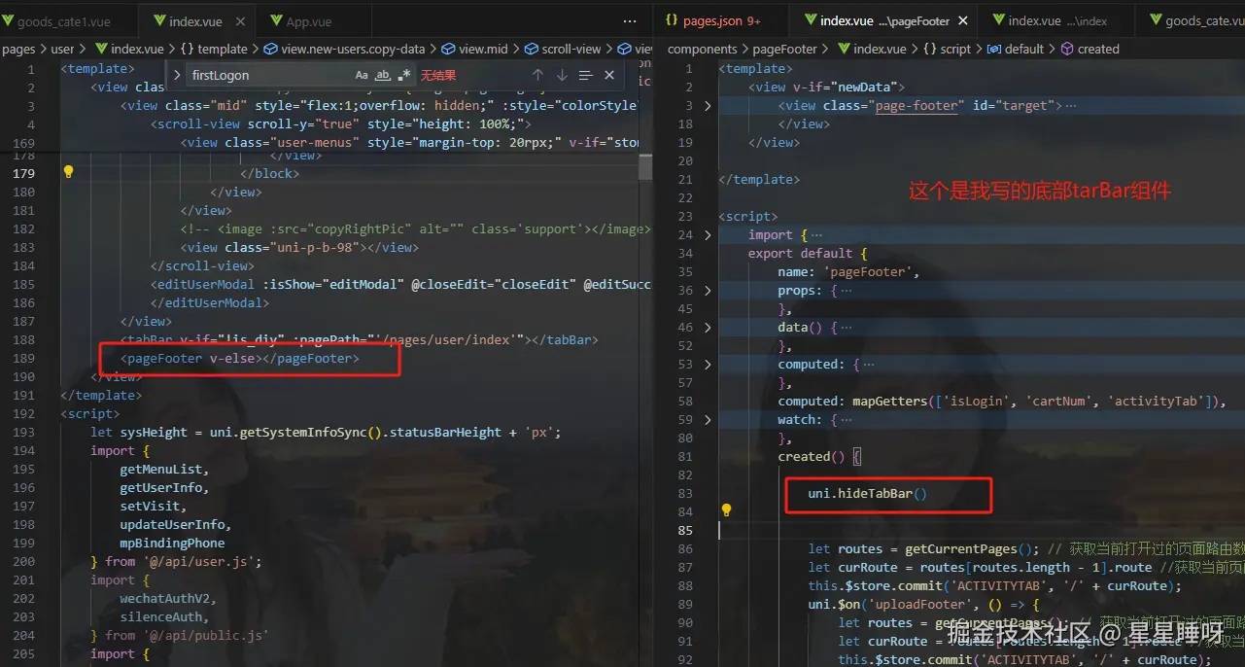Screen dimensions: 1245x667
Task: Close the left index.vue tab
Action: (x=240, y=21)
